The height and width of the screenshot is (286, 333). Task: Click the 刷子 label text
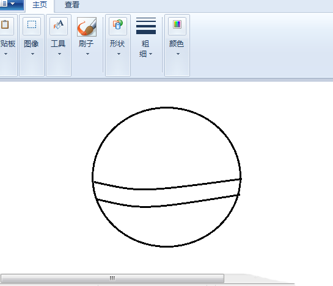click(x=86, y=44)
